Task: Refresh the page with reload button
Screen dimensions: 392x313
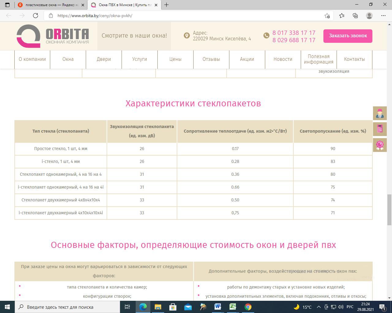Action: [x=36, y=16]
